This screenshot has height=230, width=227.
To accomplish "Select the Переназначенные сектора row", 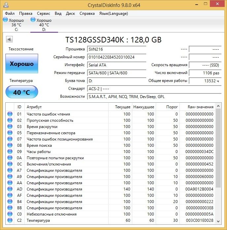I will pos(110,133).
